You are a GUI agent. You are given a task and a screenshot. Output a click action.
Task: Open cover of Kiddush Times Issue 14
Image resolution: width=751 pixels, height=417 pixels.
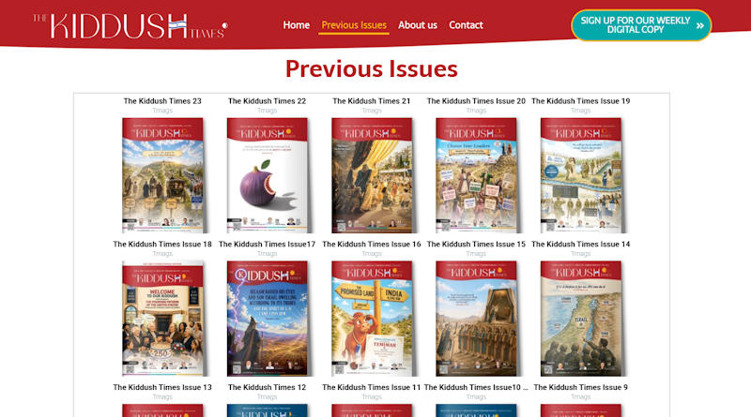581,319
